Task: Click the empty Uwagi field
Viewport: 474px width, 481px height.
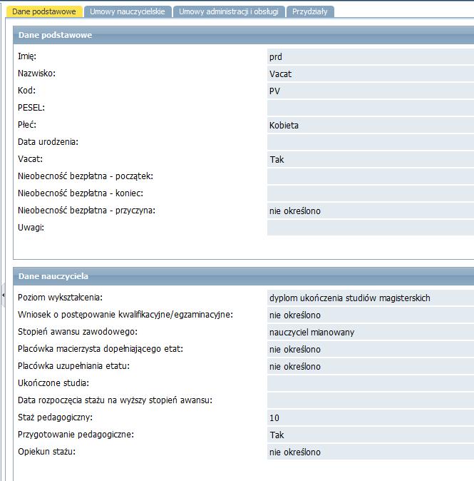Action: point(371,228)
